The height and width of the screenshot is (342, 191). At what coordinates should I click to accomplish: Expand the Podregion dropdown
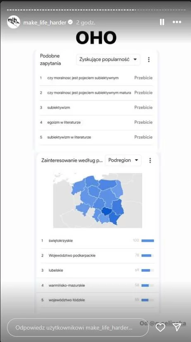(x=123, y=160)
